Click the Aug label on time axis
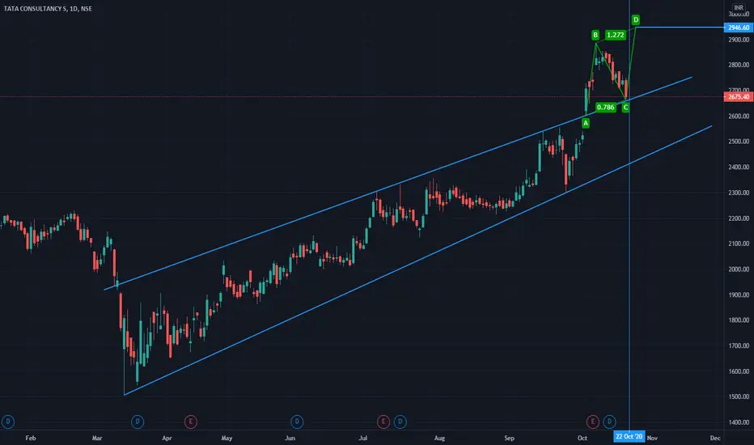Viewport: 754px width, 445px height. [x=439, y=438]
